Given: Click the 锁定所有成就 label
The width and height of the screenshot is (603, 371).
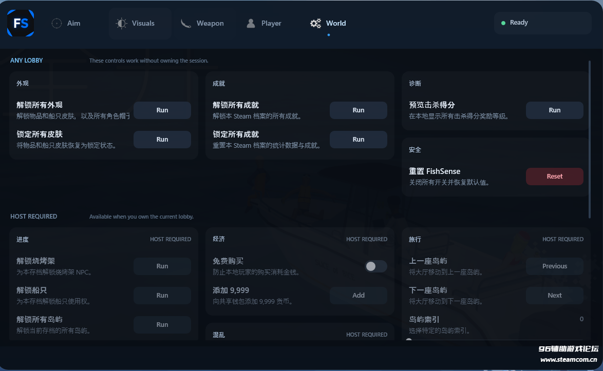Looking at the screenshot, I should 236,134.
